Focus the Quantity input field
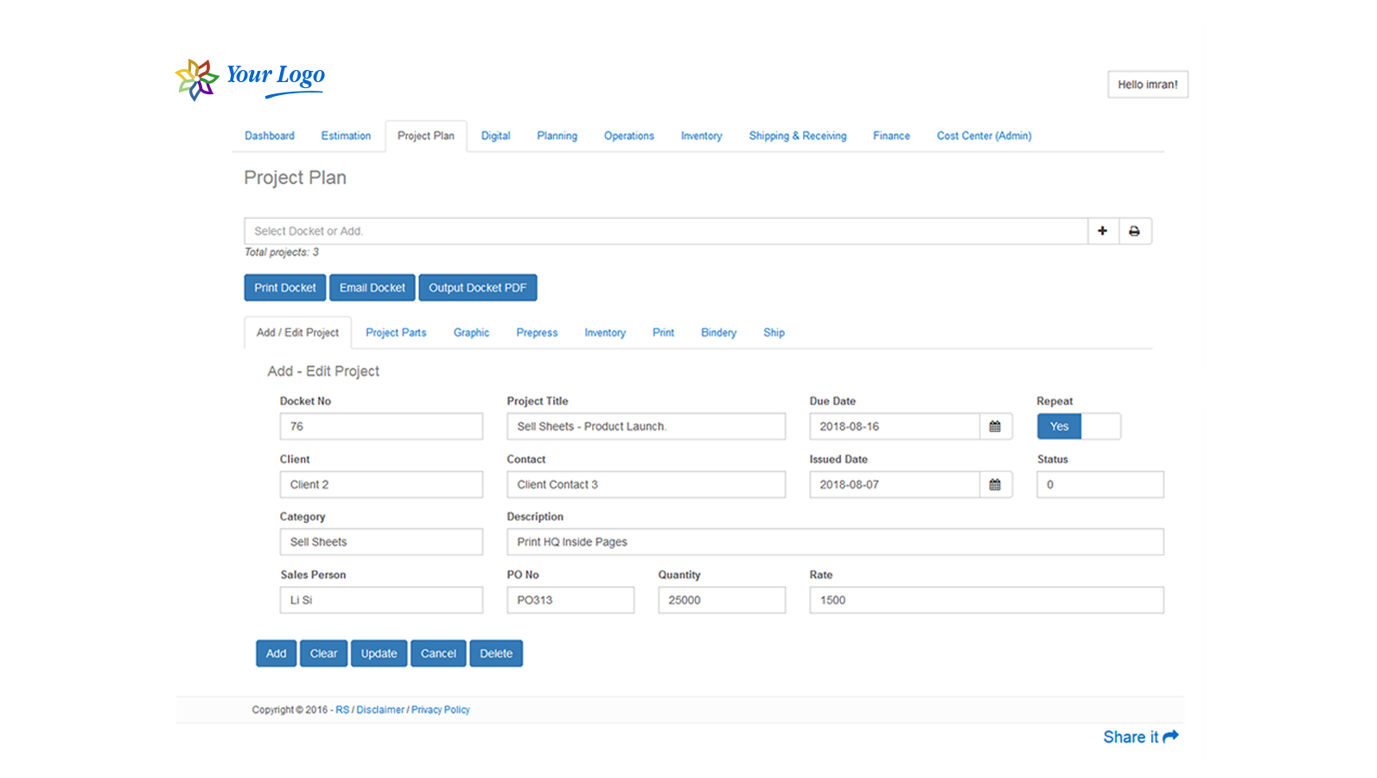The image size is (1377, 778). 721,600
